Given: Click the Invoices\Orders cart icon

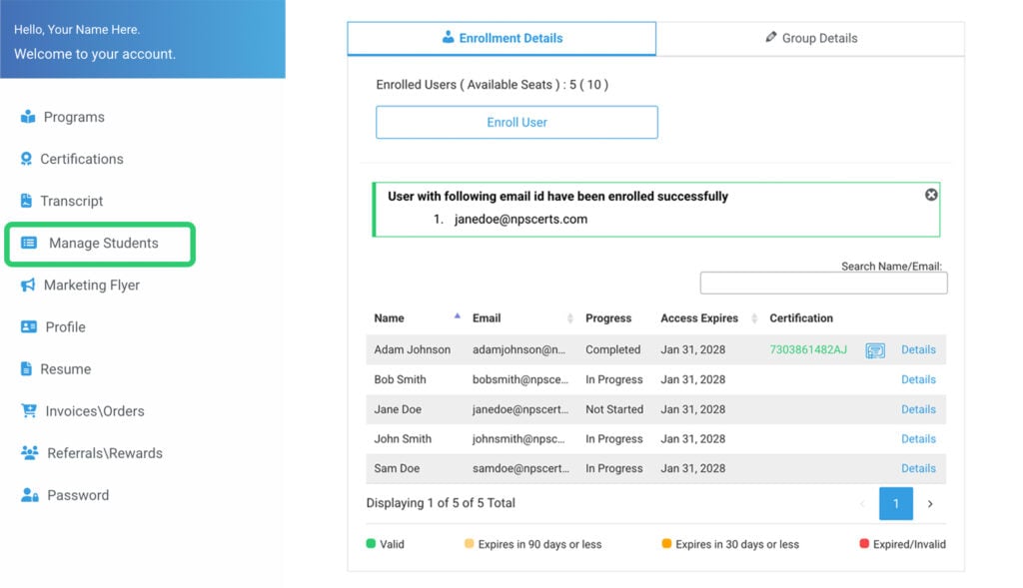Looking at the screenshot, I should 29,410.
